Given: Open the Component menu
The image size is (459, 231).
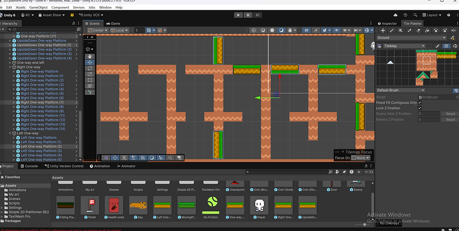Looking at the screenshot, I should coord(60,7).
